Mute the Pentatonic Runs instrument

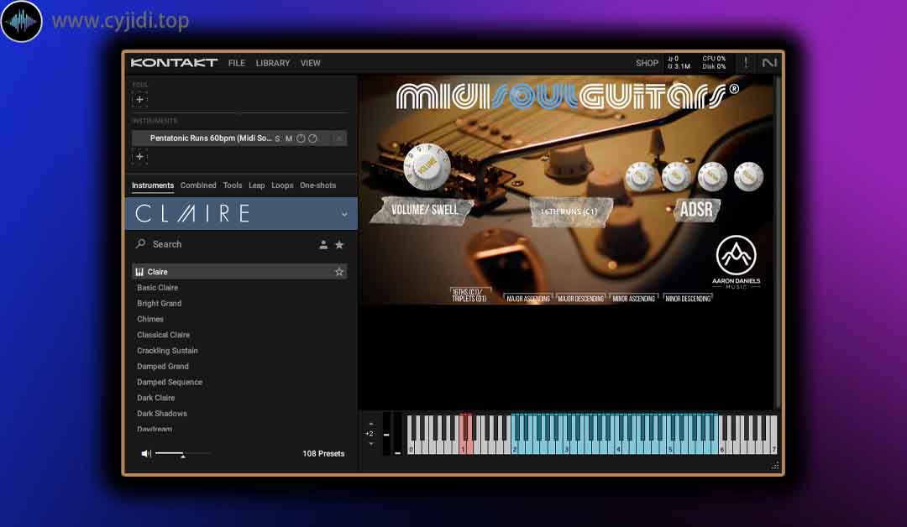click(289, 138)
